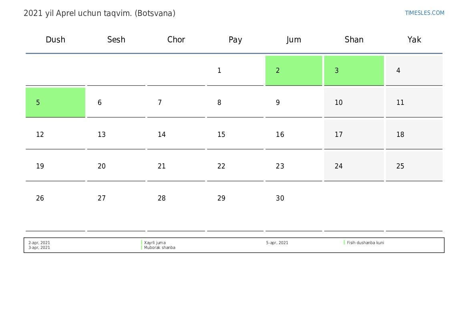Image resolution: width=468 pixels, height=331 pixels.
Task: Choose day 30 on the calendar
Action: pyautogui.click(x=293, y=198)
